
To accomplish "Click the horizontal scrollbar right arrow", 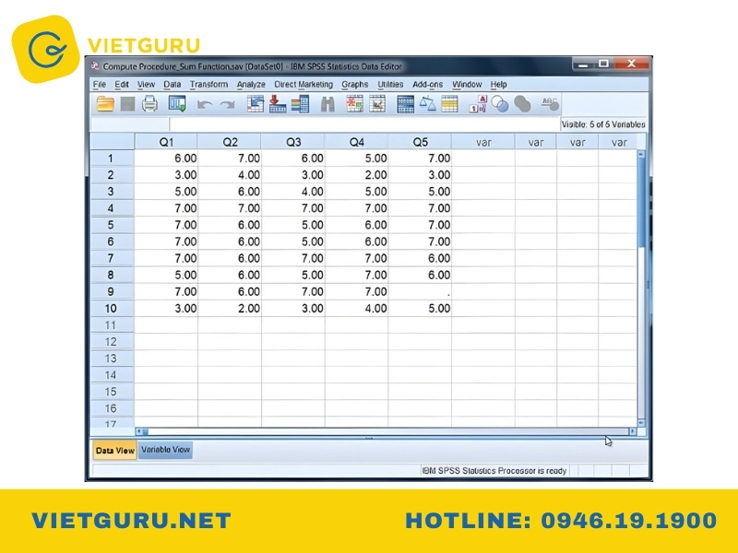I will (633, 431).
